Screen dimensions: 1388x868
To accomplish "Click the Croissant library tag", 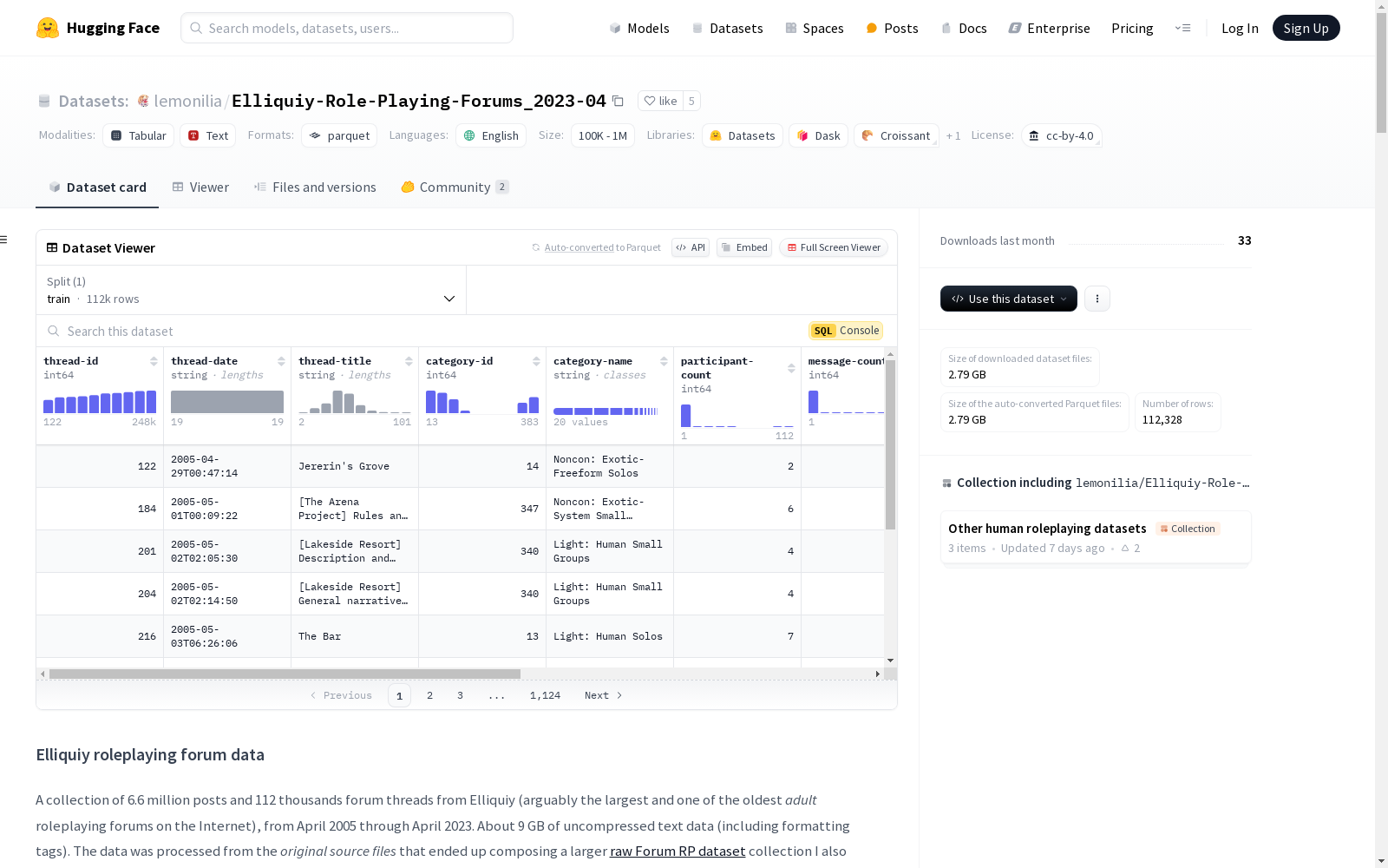I will 896,135.
